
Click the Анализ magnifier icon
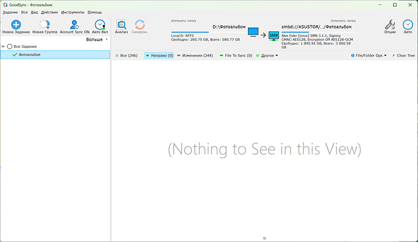(121, 25)
